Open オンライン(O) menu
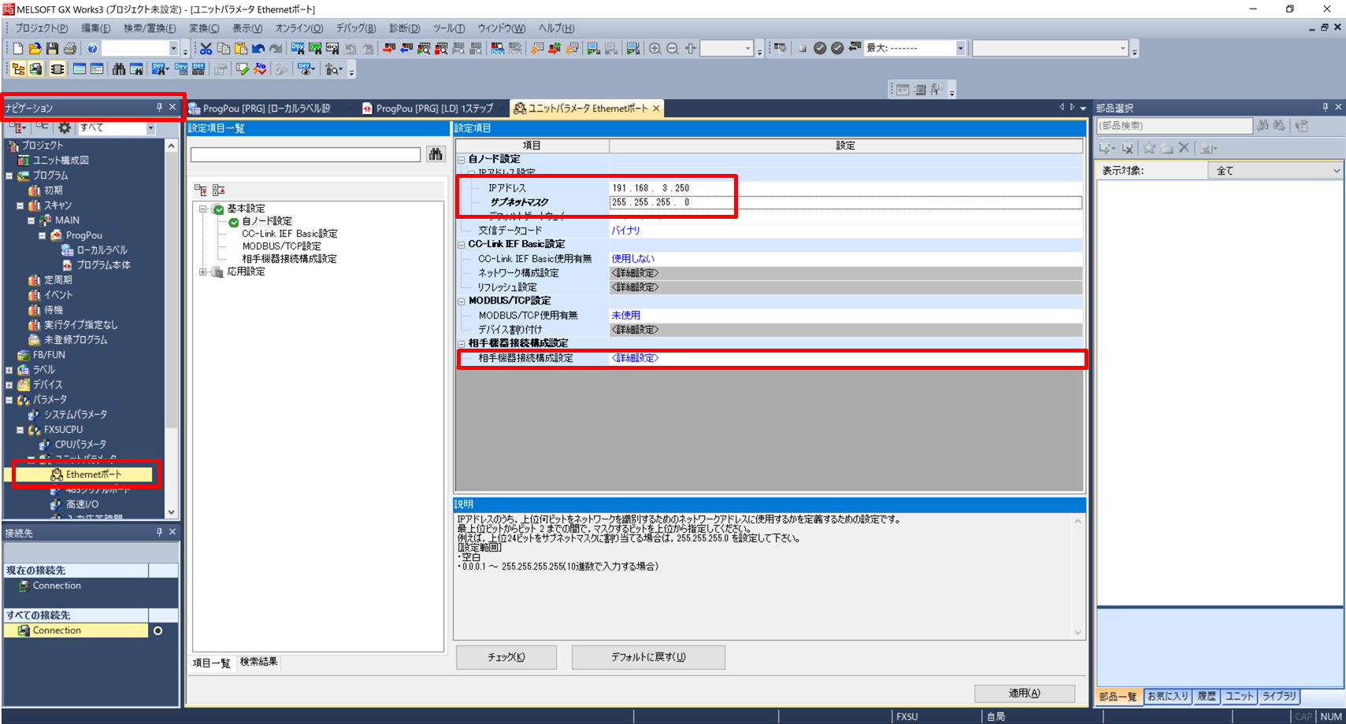 [299, 28]
